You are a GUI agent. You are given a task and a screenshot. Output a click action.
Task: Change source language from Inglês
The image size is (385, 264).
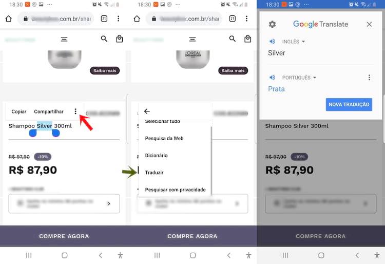tap(294, 42)
